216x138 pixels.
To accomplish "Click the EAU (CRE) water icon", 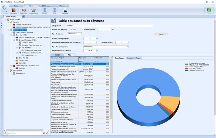I will (17, 63).
